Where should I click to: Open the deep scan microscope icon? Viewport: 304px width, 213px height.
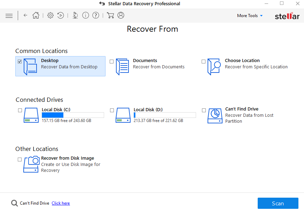[x=75, y=15]
